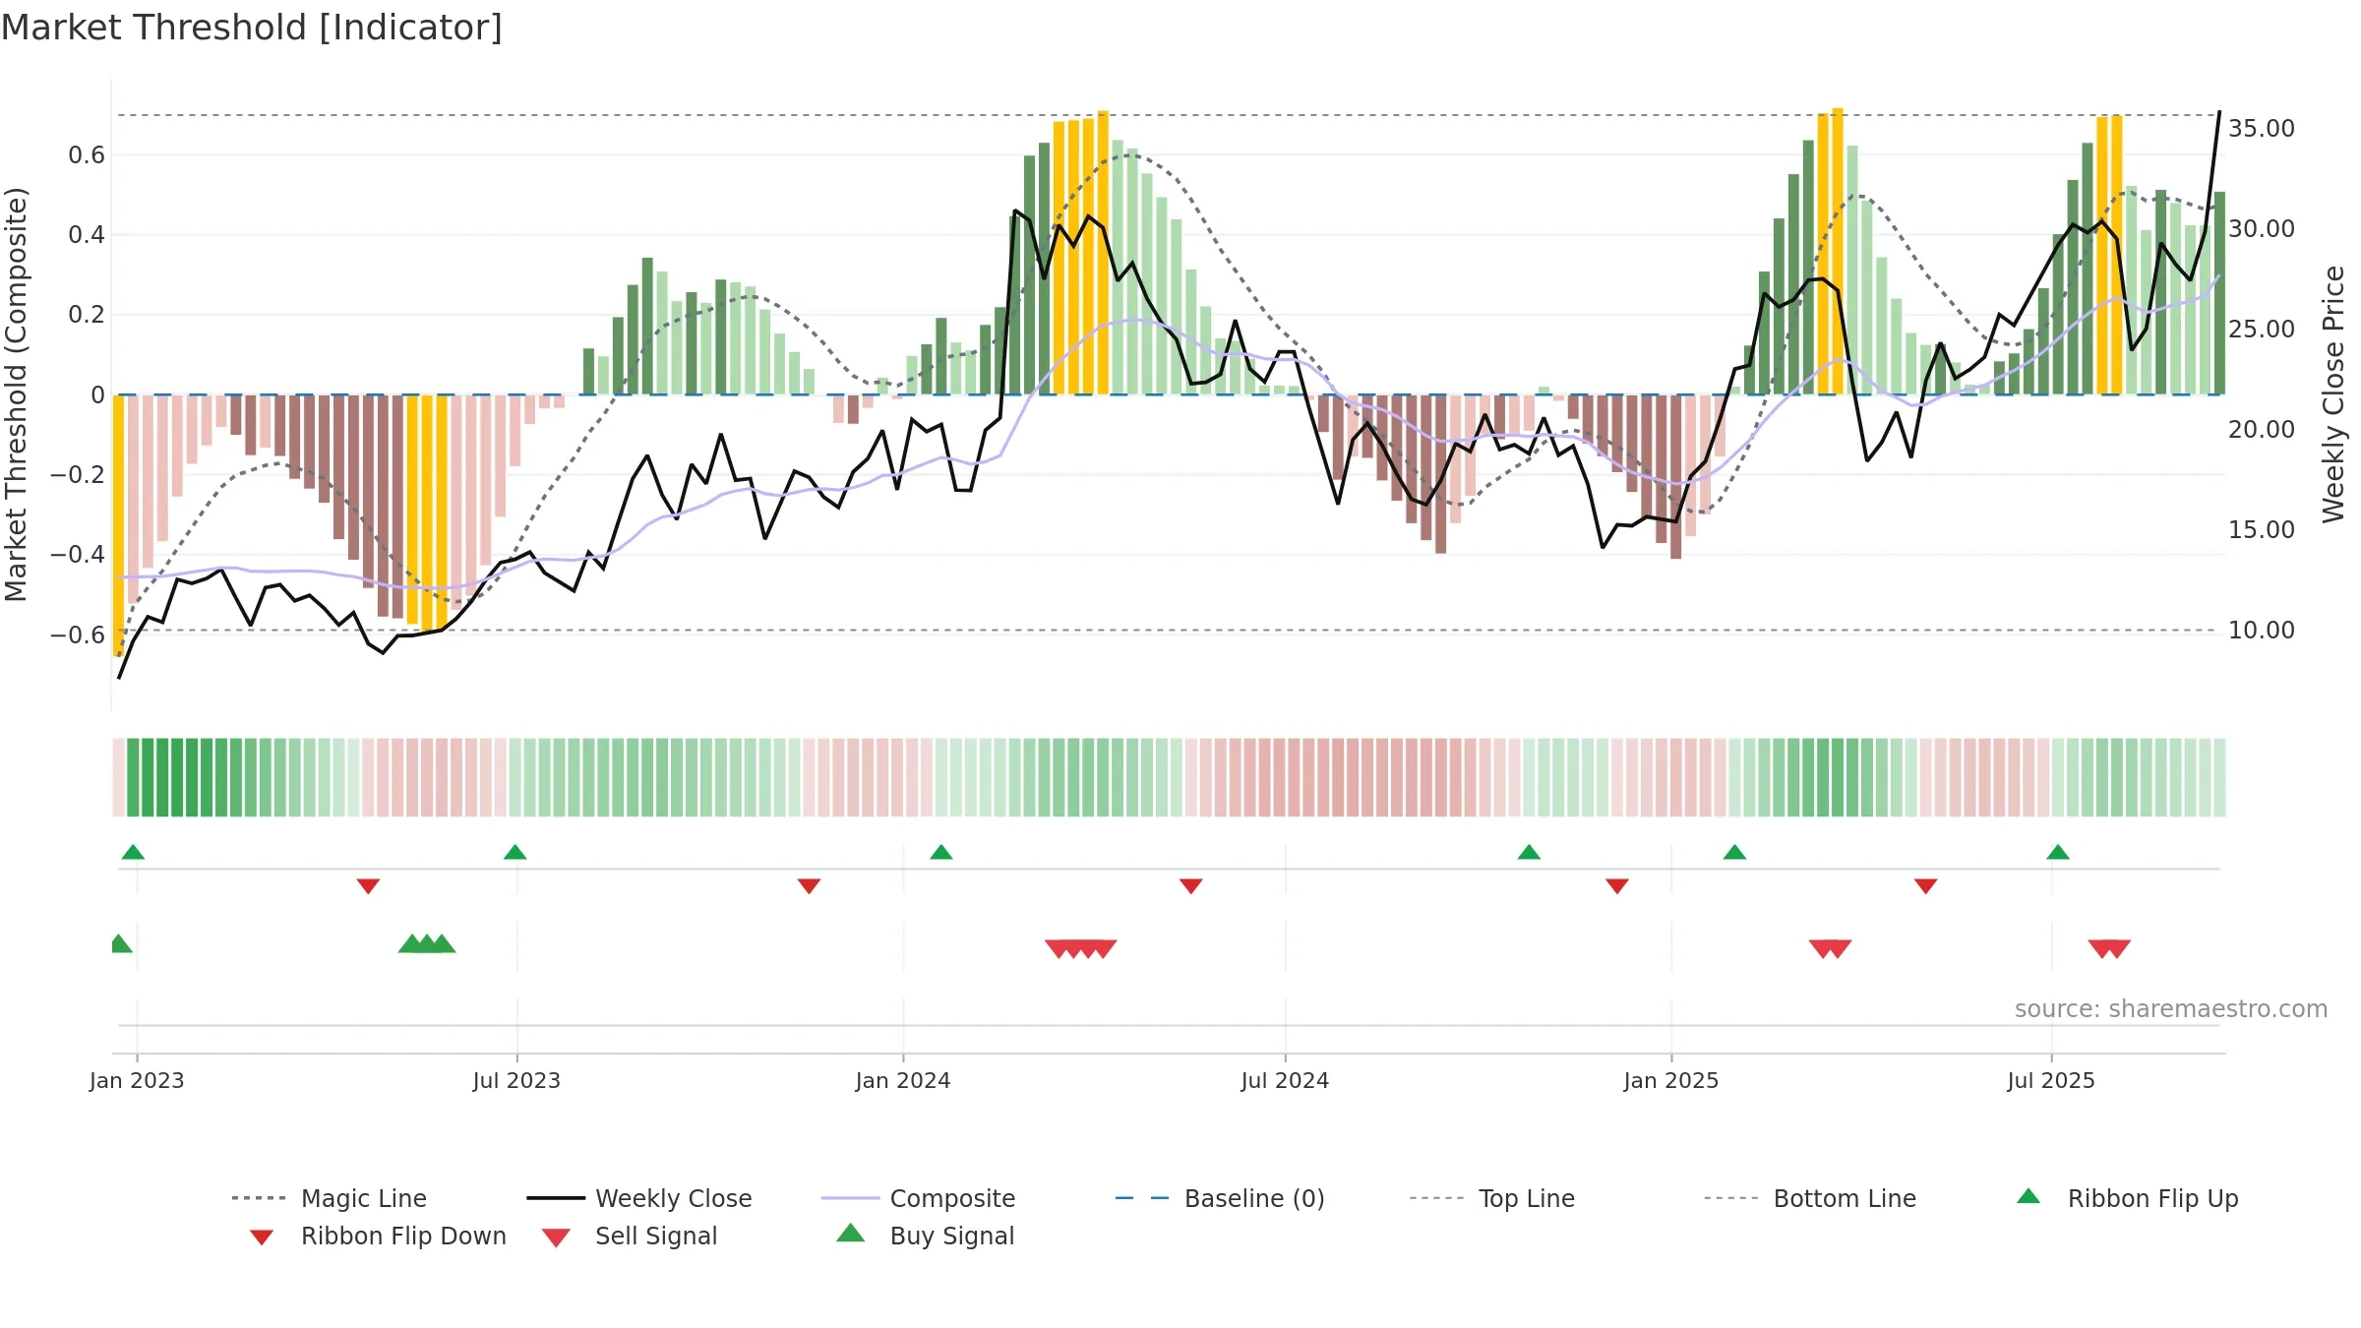Screen dimensions: 2361x1328
Task: Click the 20.00 price axis label
Action: pyautogui.click(x=2261, y=430)
